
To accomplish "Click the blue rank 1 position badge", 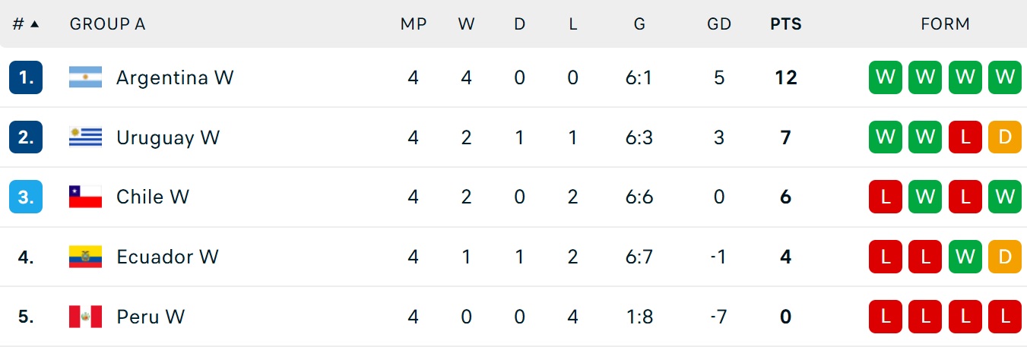I will point(26,77).
